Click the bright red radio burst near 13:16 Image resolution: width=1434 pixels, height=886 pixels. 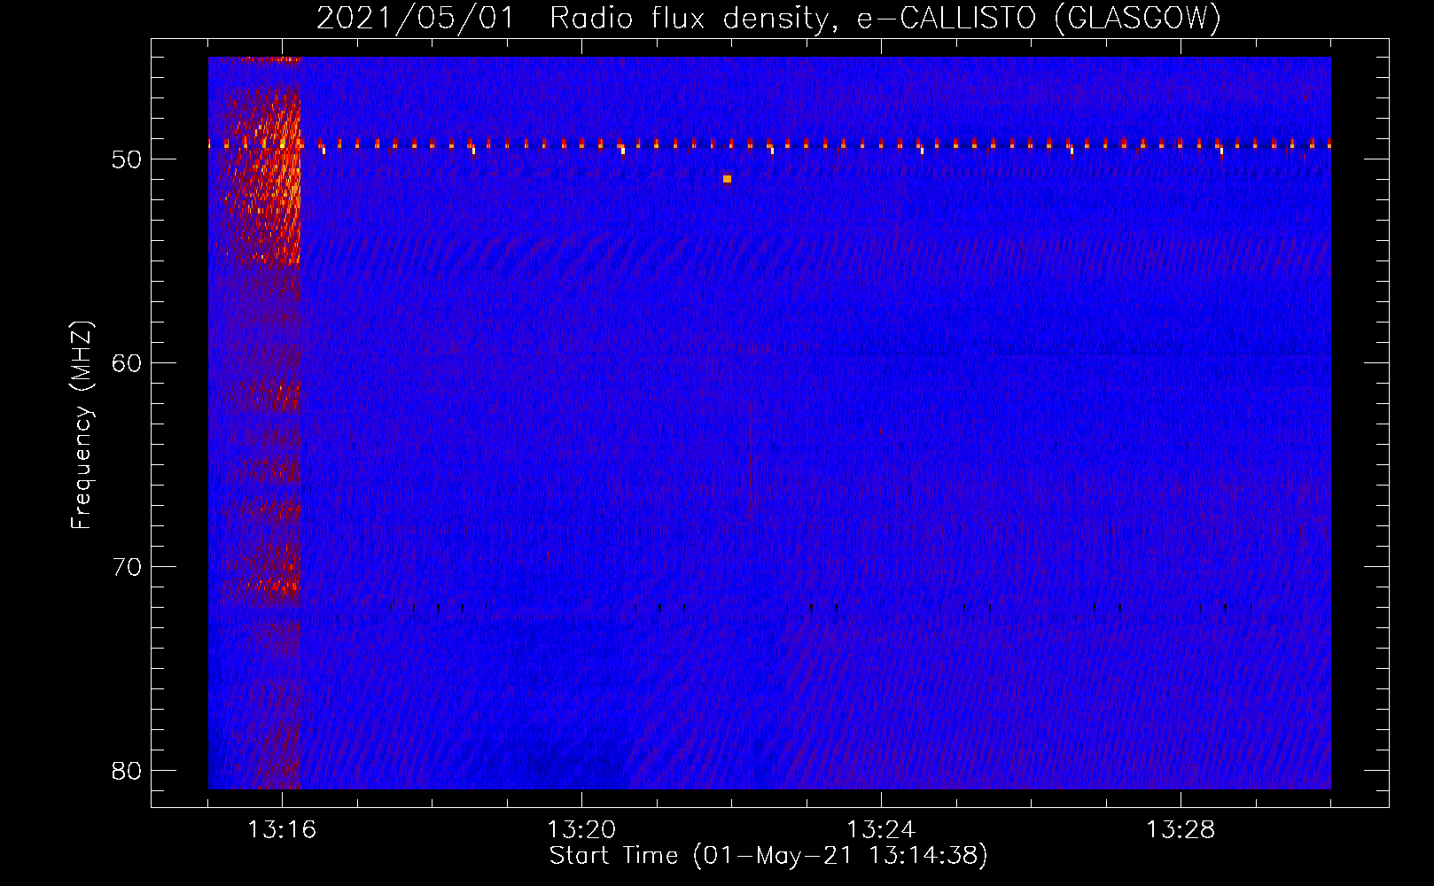pos(262,177)
